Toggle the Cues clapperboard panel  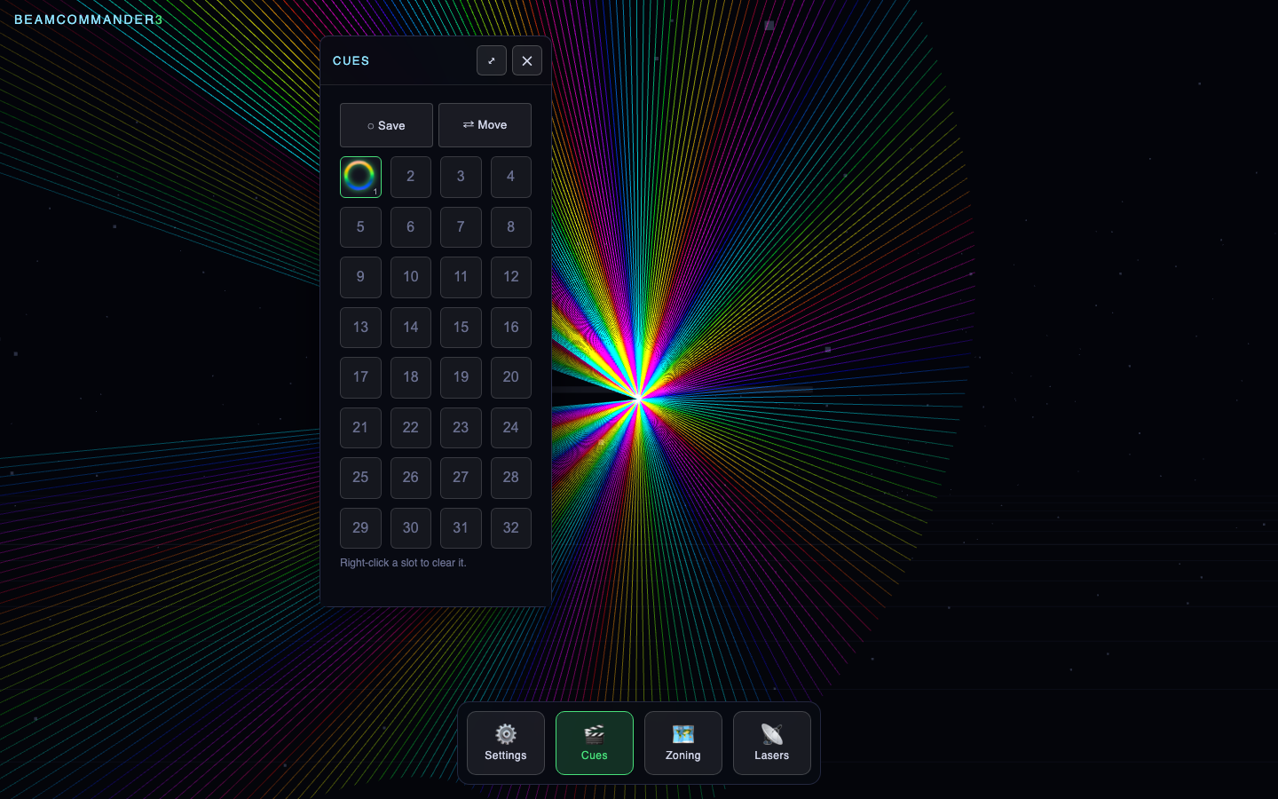pos(595,743)
